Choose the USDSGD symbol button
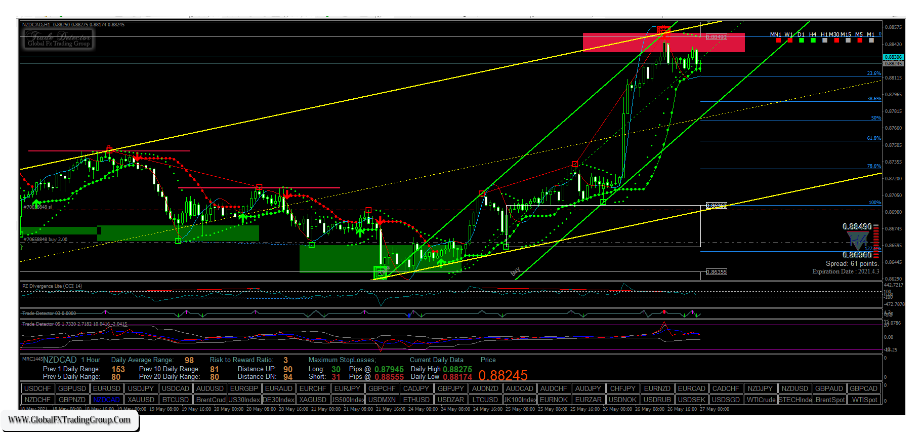The image size is (922, 432). pyautogui.click(x=726, y=400)
